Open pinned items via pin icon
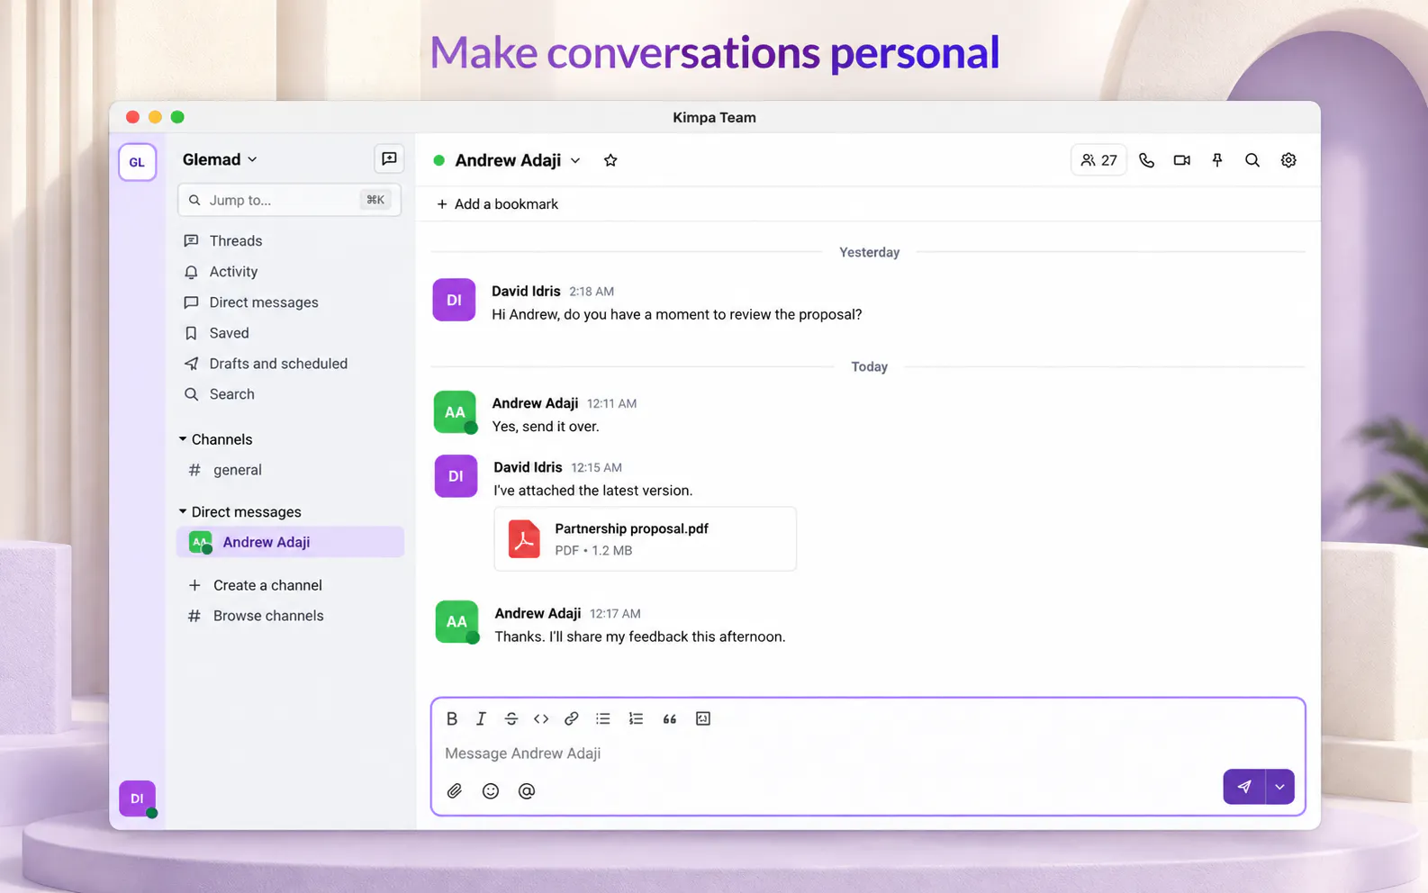 (1217, 160)
